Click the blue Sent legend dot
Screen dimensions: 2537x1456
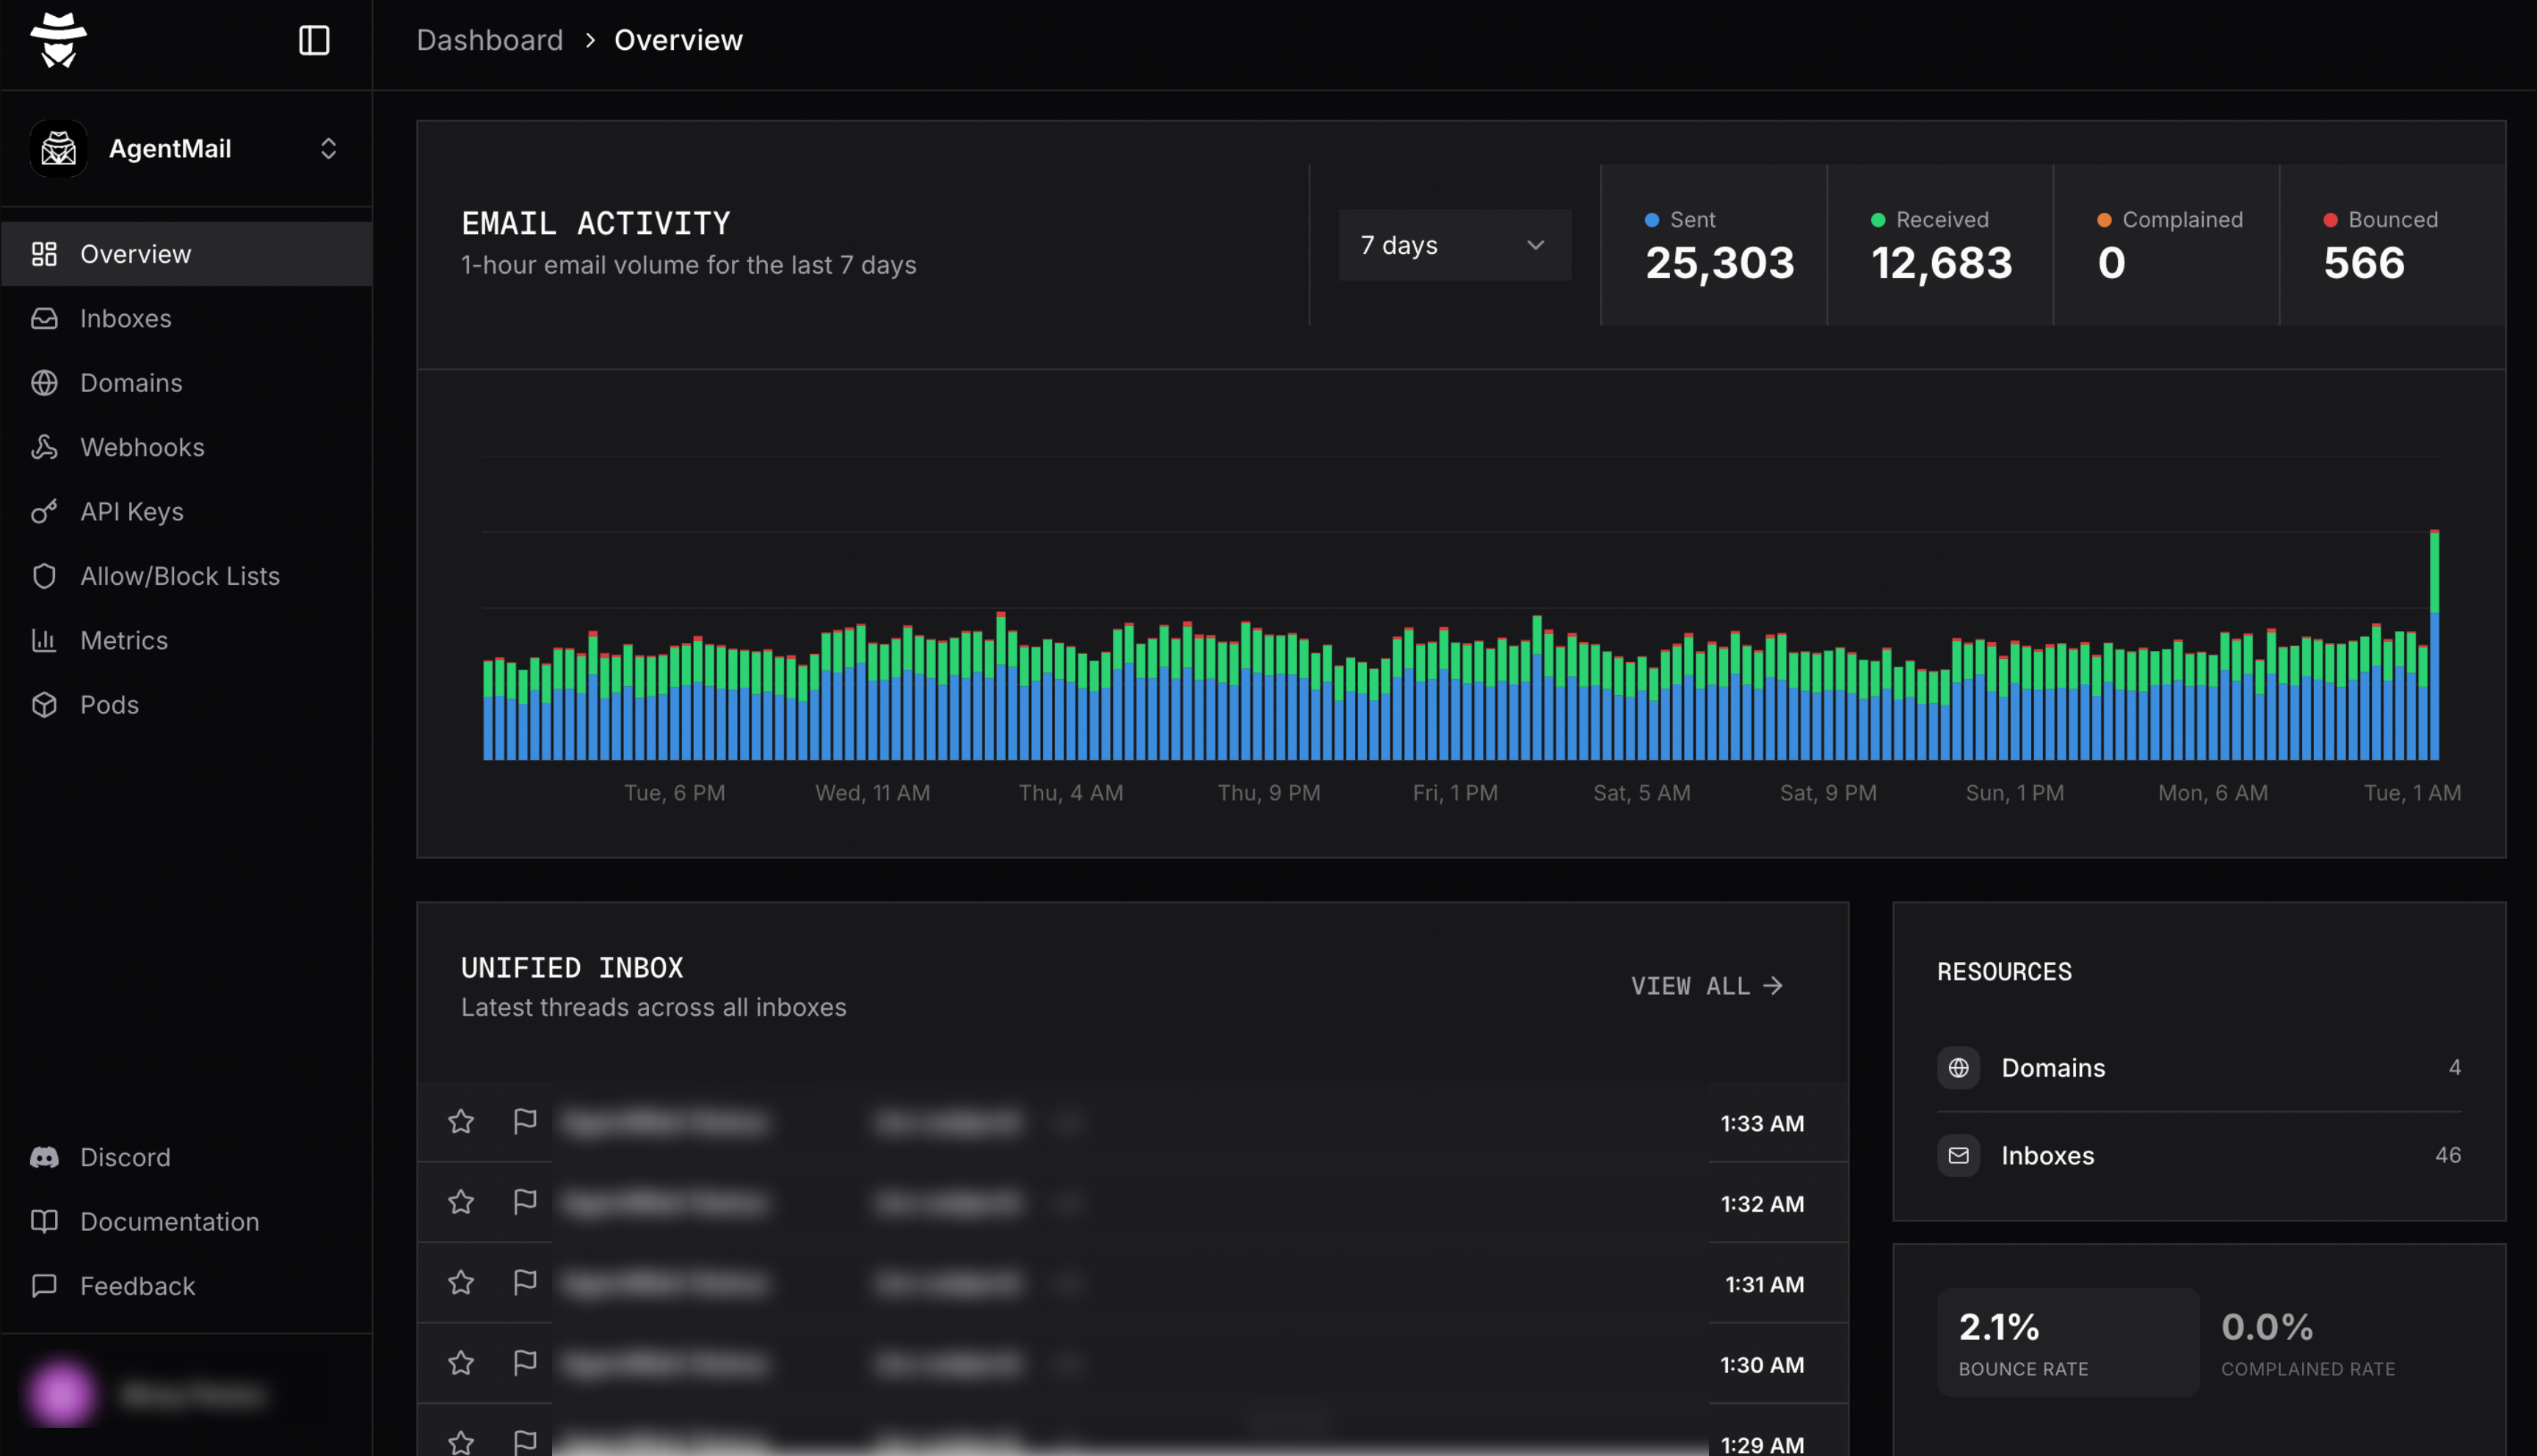pos(1651,219)
